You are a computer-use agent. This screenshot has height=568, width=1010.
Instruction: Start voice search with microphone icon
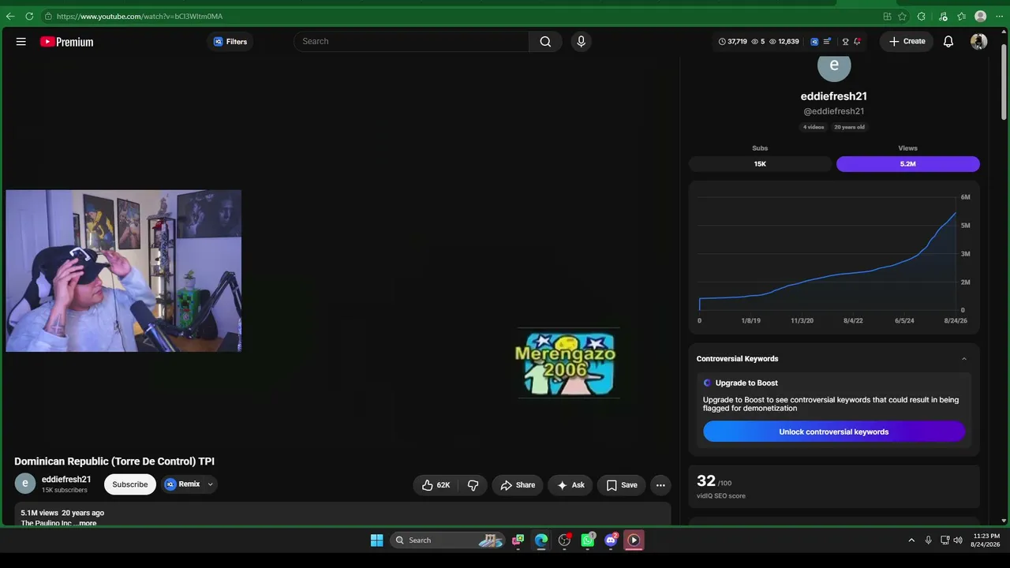(582, 42)
